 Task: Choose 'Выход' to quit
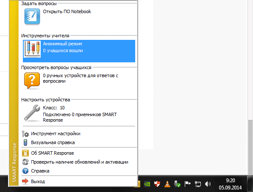[38, 181]
